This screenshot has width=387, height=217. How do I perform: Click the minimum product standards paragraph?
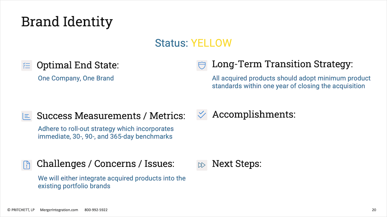point(291,82)
